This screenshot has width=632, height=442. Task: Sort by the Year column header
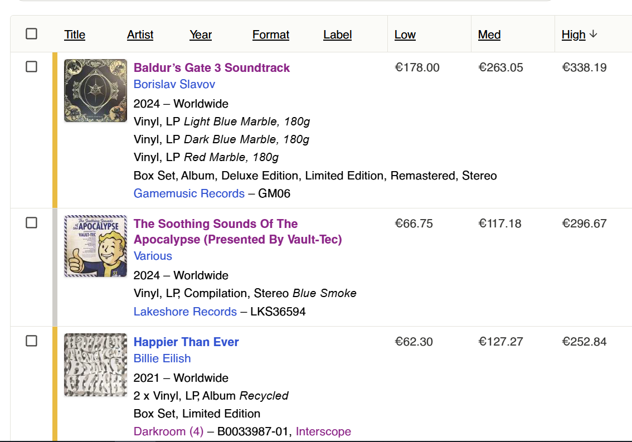200,35
